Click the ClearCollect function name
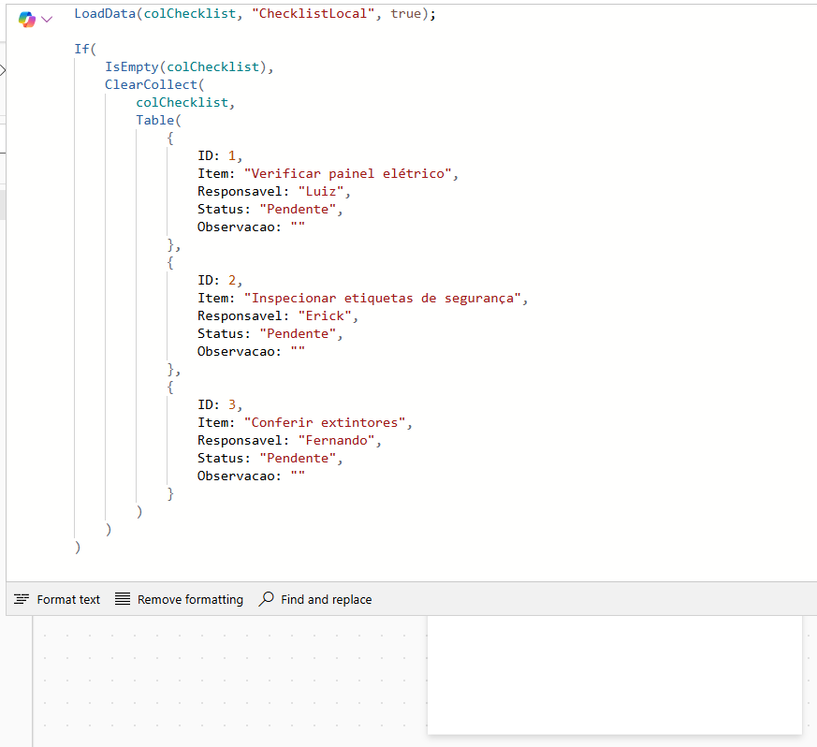The width and height of the screenshot is (817, 747). coord(151,84)
